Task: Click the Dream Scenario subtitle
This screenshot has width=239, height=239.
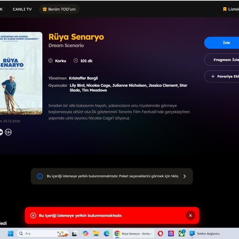Action: (x=66, y=45)
